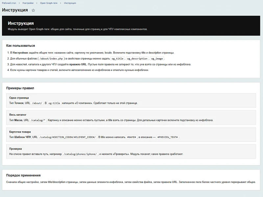This screenshot has height=197, width=263.
Task: Click the /catalog/phones/iphone/ path snippet
Action: point(80,154)
